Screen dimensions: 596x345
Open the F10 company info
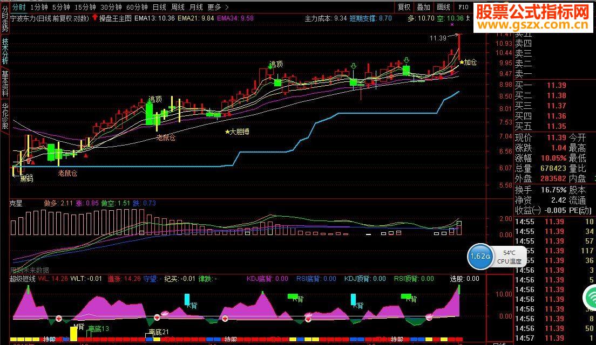pos(463,7)
